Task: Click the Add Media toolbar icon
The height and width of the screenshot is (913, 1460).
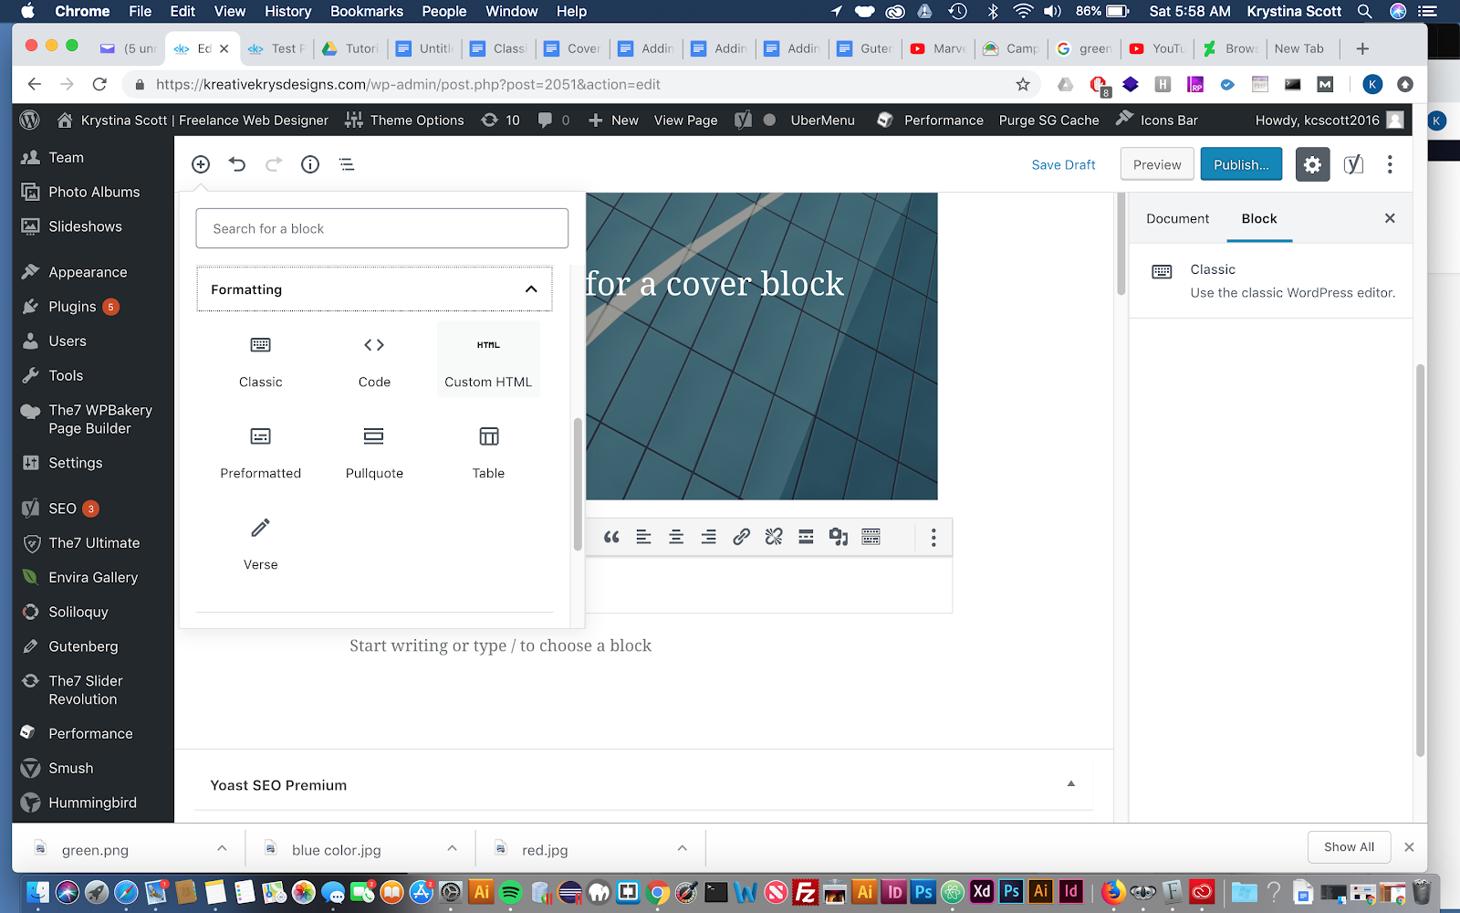Action: click(x=839, y=537)
